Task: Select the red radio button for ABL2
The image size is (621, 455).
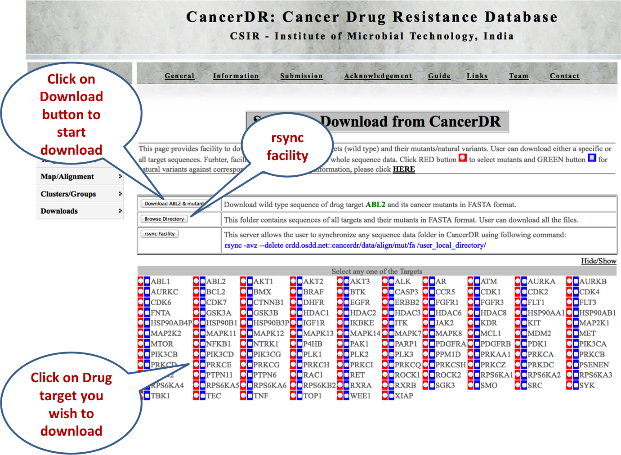Action: 196,281
